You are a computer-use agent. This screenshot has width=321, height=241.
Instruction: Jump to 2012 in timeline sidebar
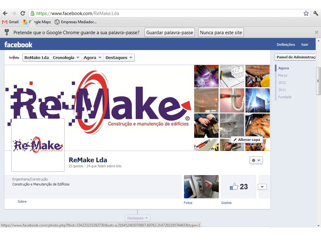tap(282, 83)
